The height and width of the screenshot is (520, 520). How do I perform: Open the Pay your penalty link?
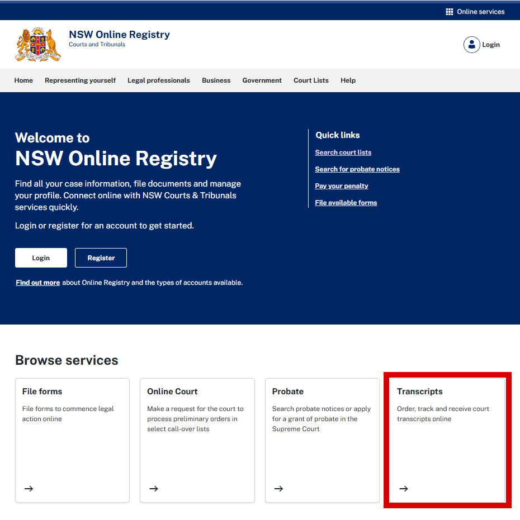click(x=341, y=185)
